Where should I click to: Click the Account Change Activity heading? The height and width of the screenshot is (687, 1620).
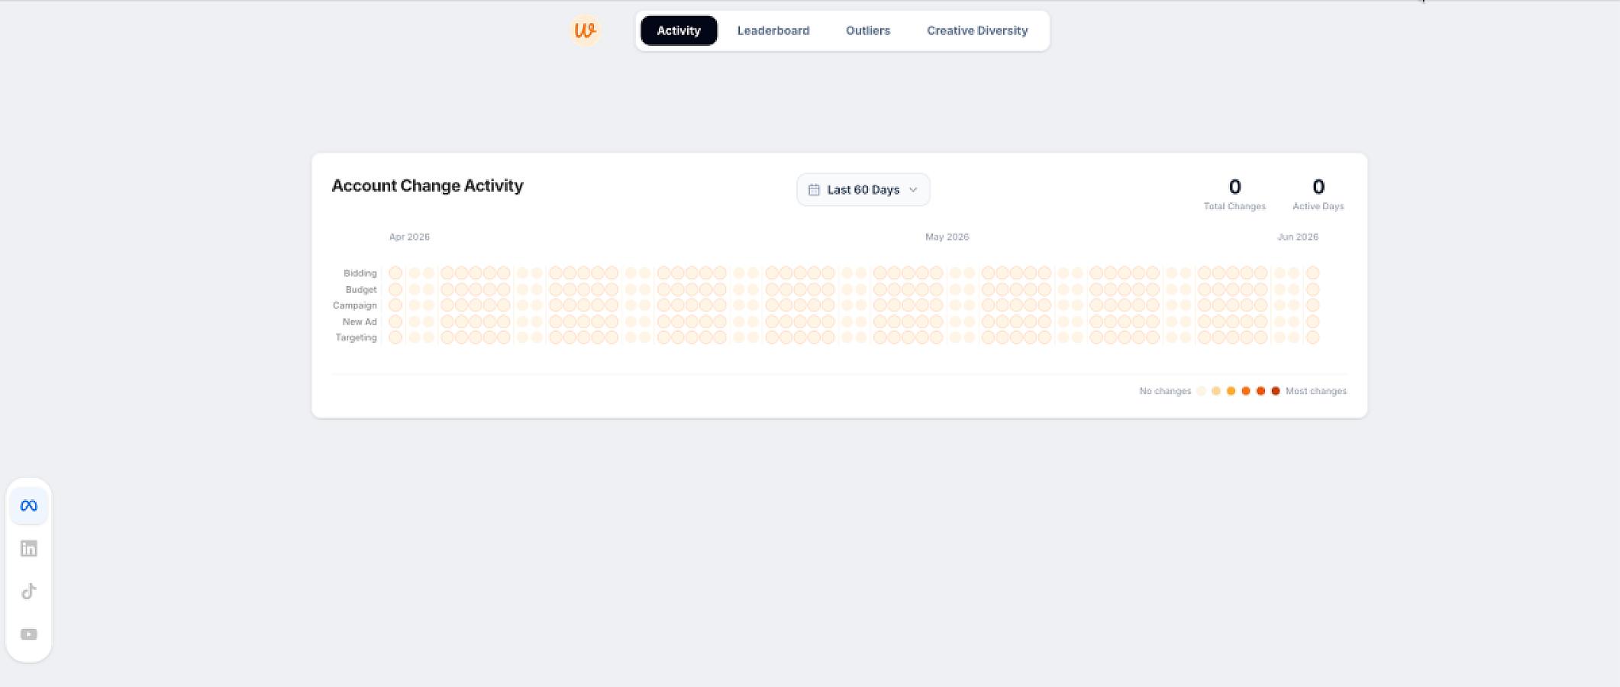click(428, 185)
